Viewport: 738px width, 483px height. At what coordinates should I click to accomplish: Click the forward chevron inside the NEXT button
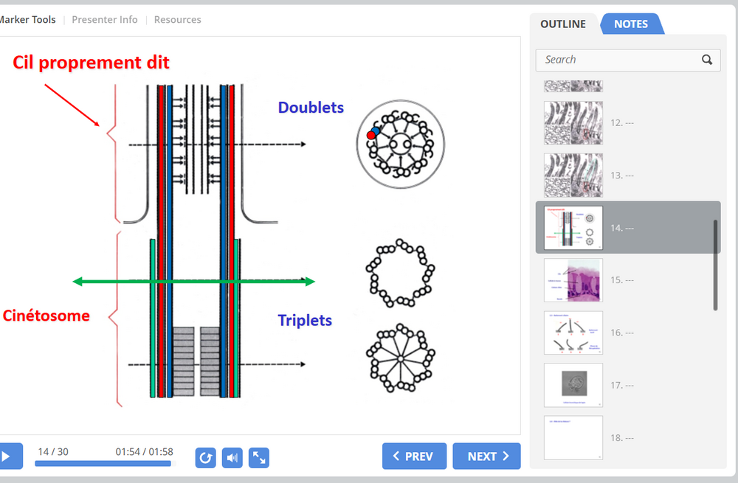[x=506, y=456]
